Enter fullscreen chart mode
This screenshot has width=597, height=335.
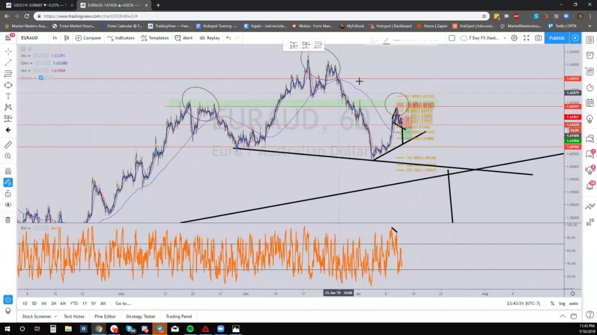pyautogui.click(x=526, y=38)
